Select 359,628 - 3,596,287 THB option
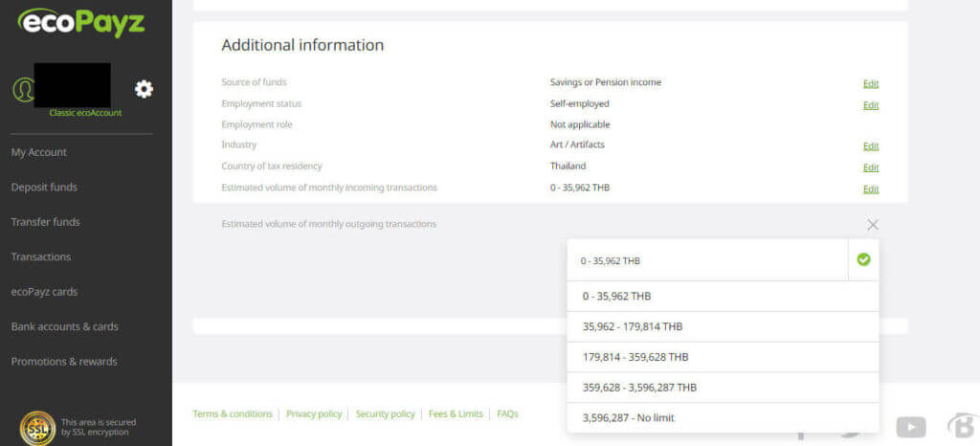 723,388
